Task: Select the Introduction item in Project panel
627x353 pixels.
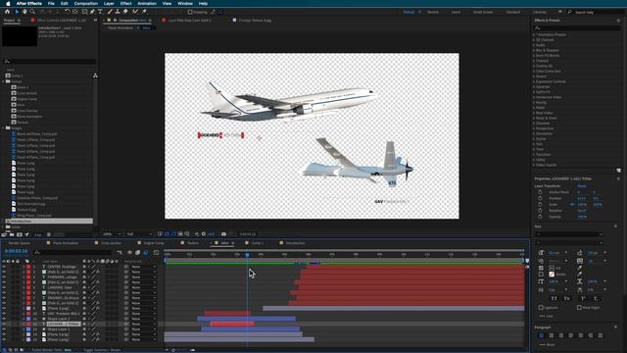Action: (x=49, y=221)
